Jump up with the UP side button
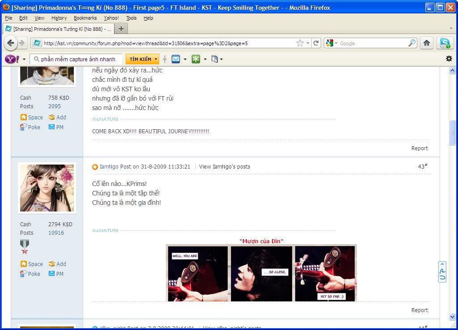 pos(442,272)
